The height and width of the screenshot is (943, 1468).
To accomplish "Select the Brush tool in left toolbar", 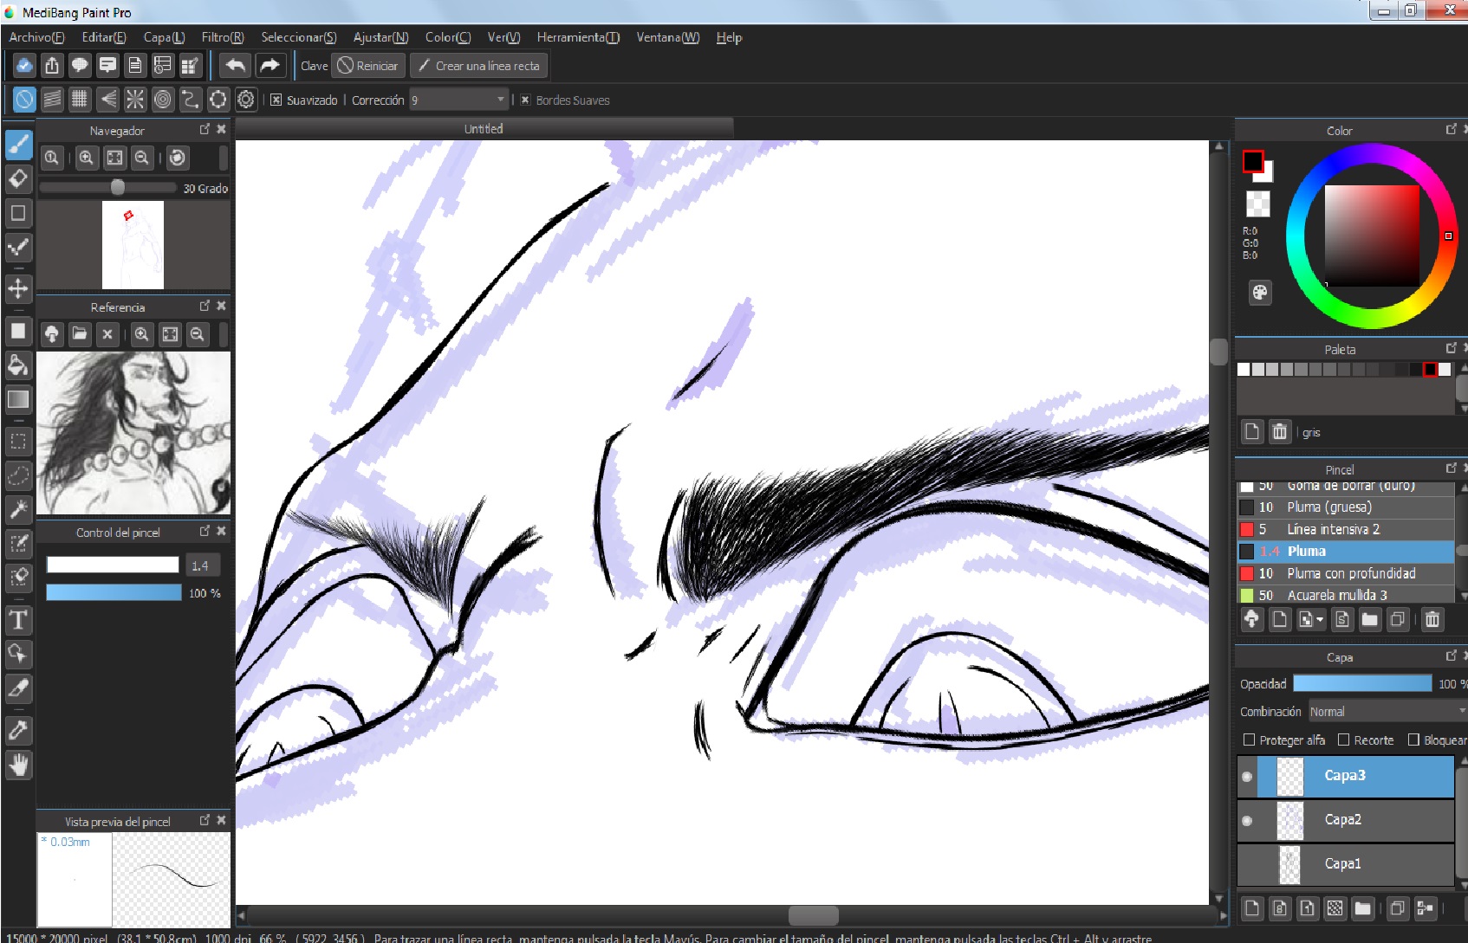I will tap(18, 145).
